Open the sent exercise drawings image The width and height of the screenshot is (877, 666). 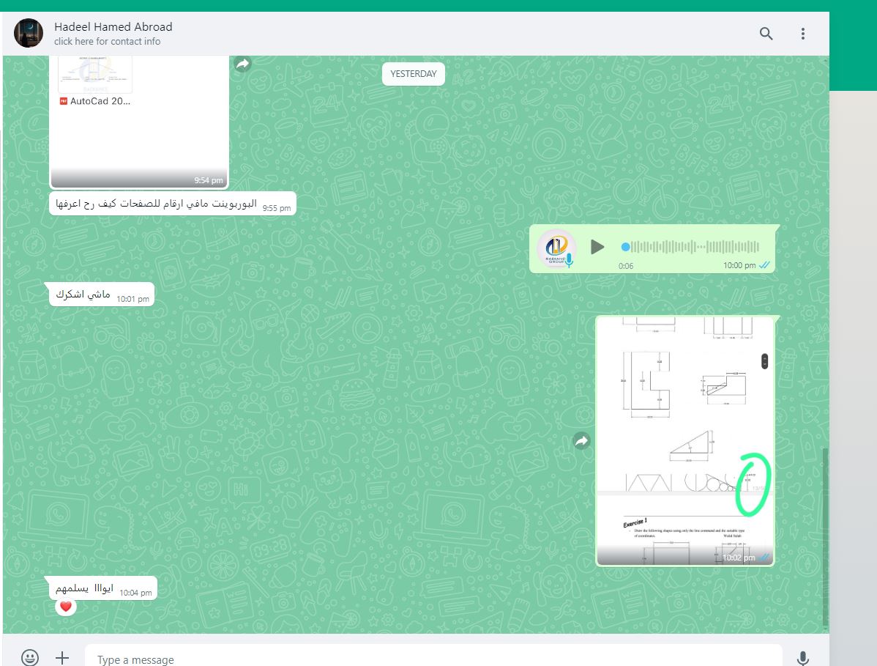pyautogui.click(x=685, y=441)
